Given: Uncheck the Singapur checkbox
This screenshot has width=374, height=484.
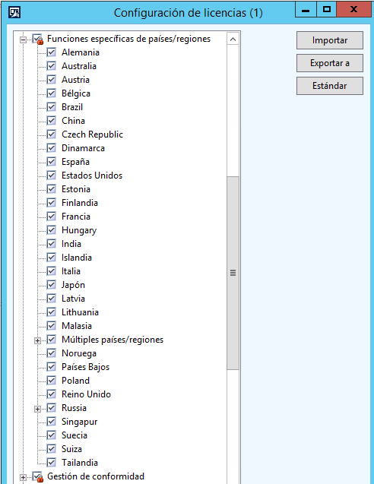Looking at the screenshot, I should click(51, 422).
